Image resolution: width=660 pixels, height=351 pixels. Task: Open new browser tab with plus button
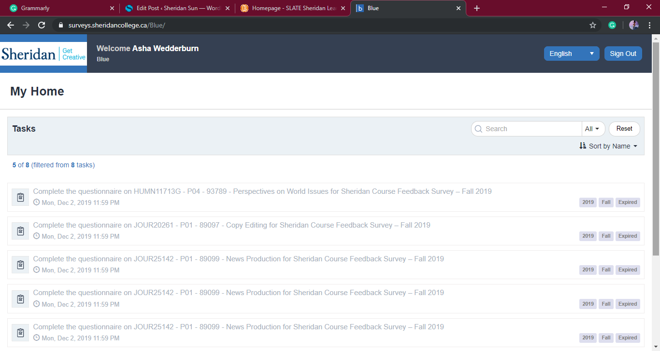(x=477, y=8)
